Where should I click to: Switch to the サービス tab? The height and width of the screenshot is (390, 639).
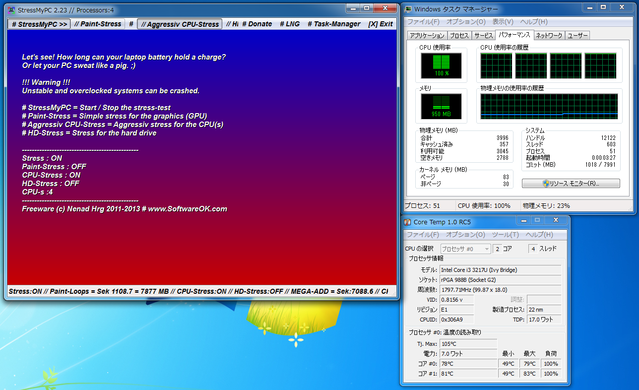[x=483, y=36]
